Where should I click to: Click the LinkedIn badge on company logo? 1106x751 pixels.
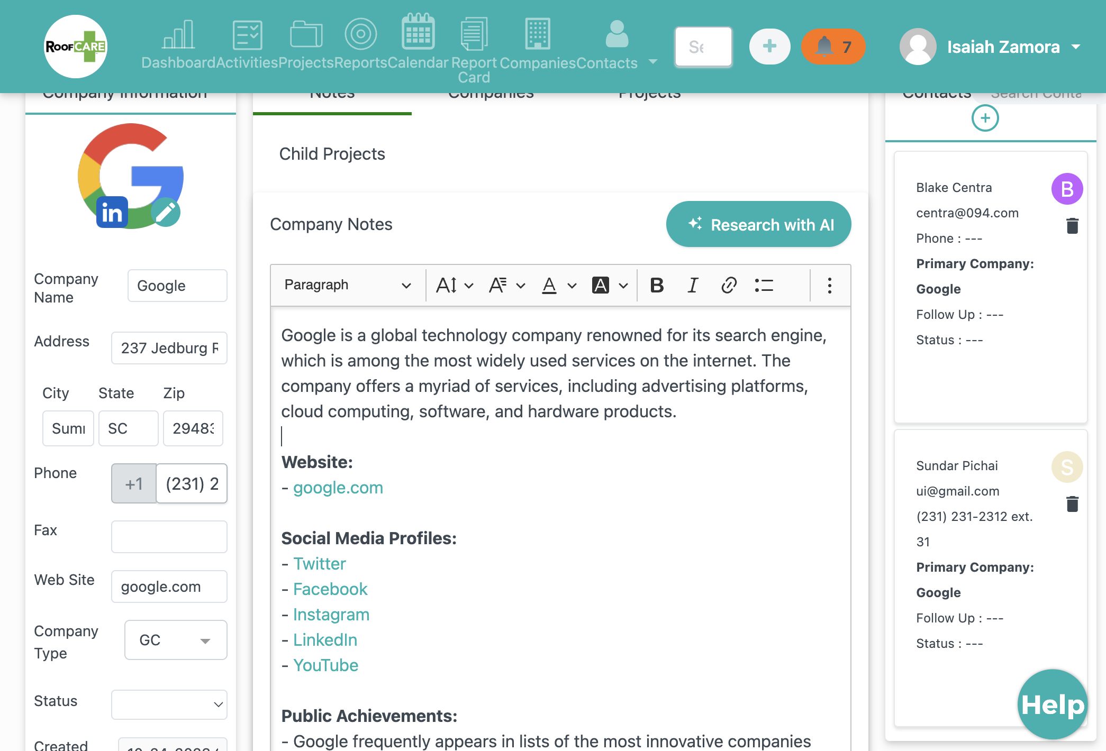point(112,212)
